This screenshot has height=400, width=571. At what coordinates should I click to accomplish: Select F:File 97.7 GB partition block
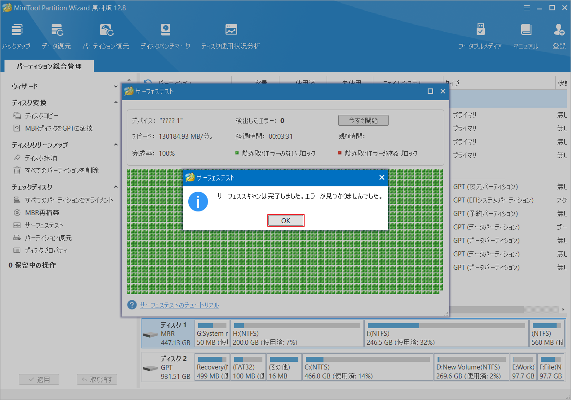551,367
